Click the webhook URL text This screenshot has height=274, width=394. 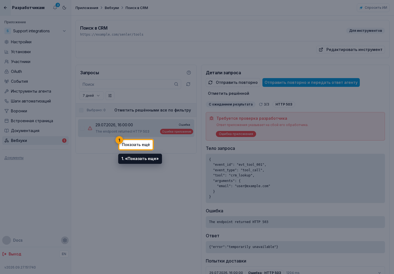click(112, 35)
